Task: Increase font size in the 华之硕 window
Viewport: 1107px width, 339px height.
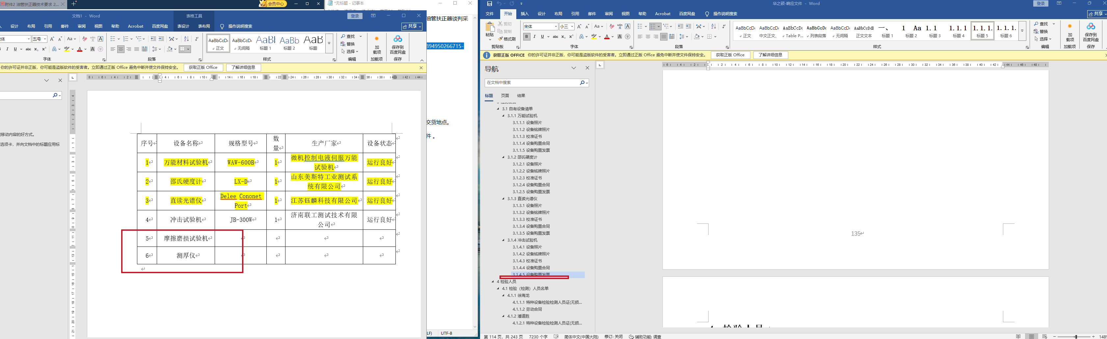Action: click(579, 26)
